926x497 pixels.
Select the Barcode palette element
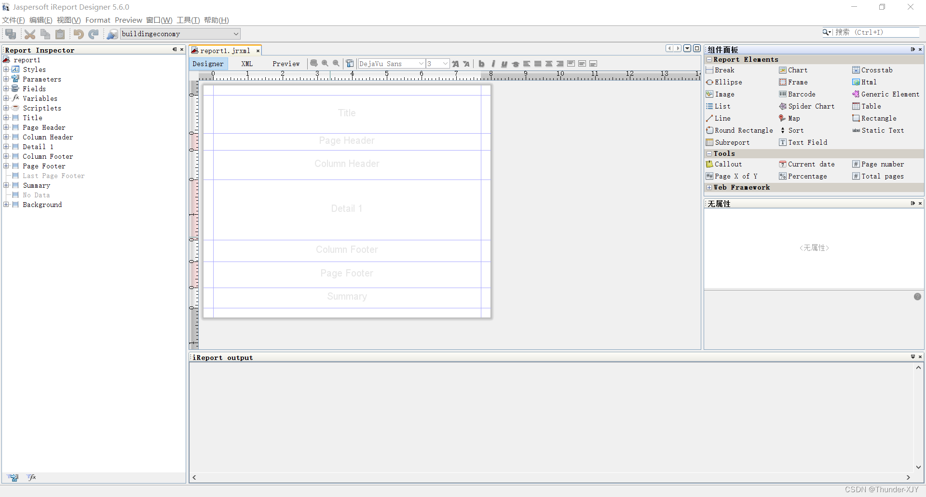click(797, 94)
